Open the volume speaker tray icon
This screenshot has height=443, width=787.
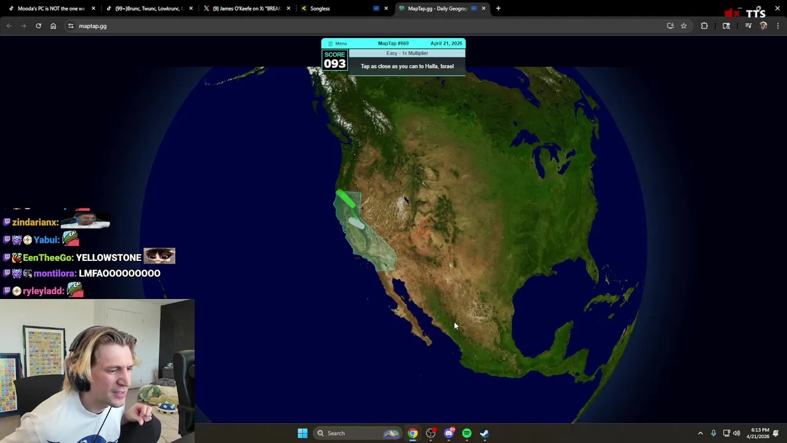(x=737, y=433)
